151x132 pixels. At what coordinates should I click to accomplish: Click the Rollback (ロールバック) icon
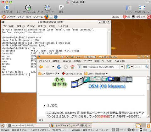[48, 8]
